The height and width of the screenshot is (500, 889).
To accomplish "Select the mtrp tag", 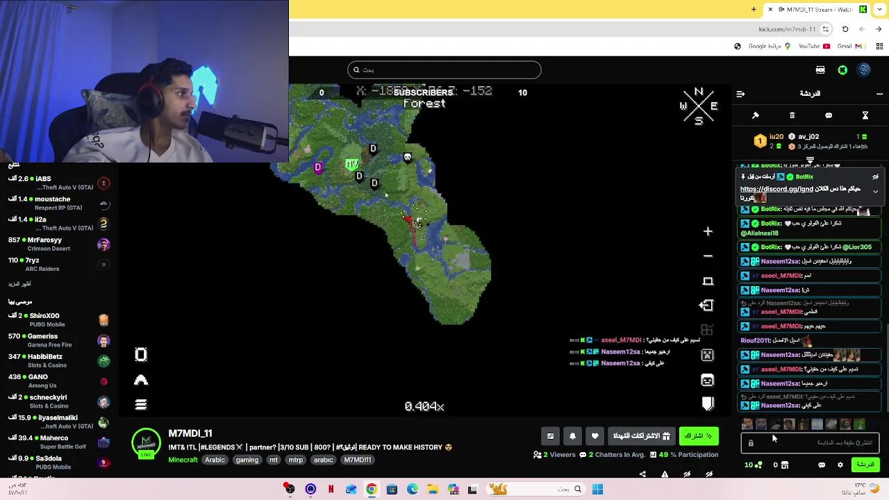I will pyautogui.click(x=296, y=460).
